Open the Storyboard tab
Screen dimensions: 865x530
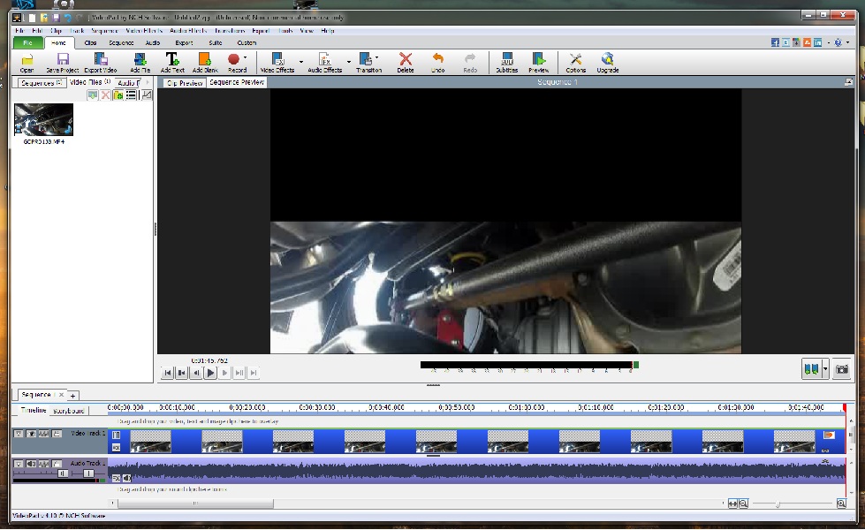(68, 411)
